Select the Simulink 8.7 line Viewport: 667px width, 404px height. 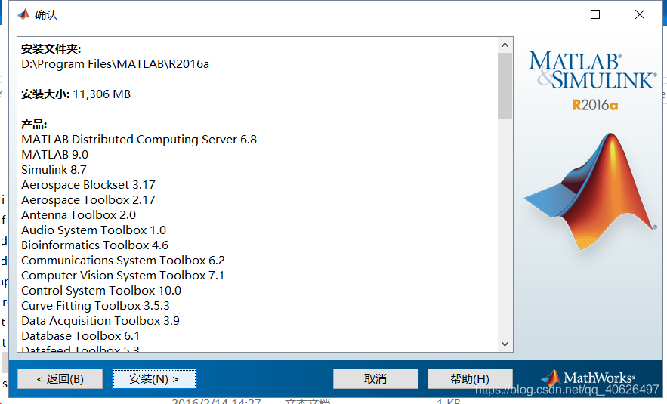(54, 170)
